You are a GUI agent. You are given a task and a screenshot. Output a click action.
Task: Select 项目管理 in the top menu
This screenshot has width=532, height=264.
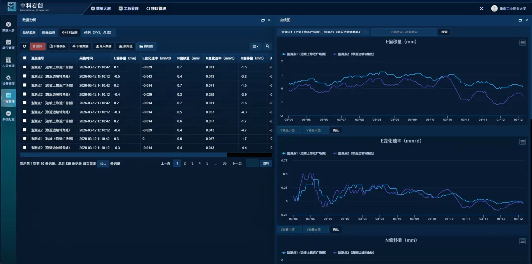156,8
